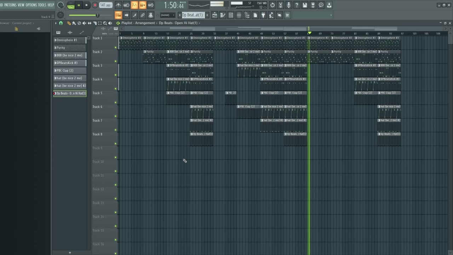Select the playlist slip tool
453x255 pixels.
click(90, 23)
